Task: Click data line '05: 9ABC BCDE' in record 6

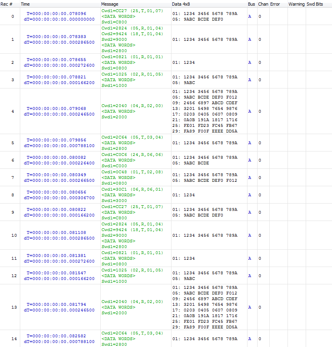Action: click(x=191, y=163)
